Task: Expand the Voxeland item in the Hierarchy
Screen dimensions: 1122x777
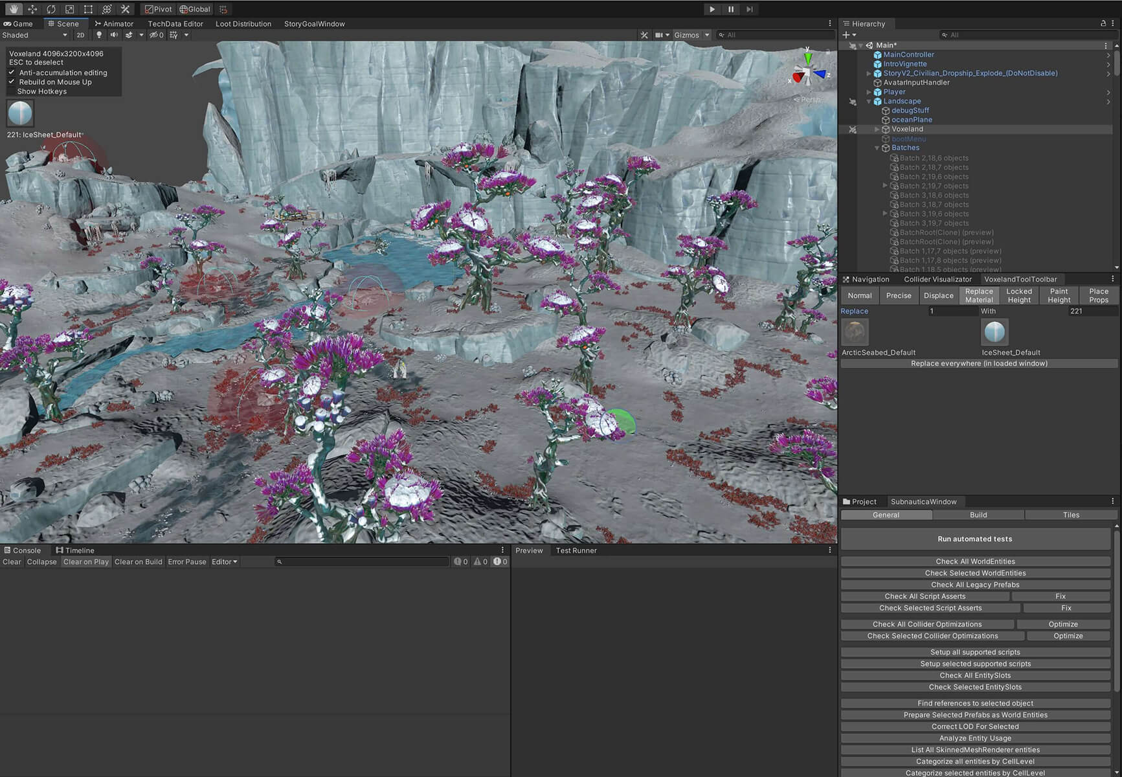Action: [877, 129]
